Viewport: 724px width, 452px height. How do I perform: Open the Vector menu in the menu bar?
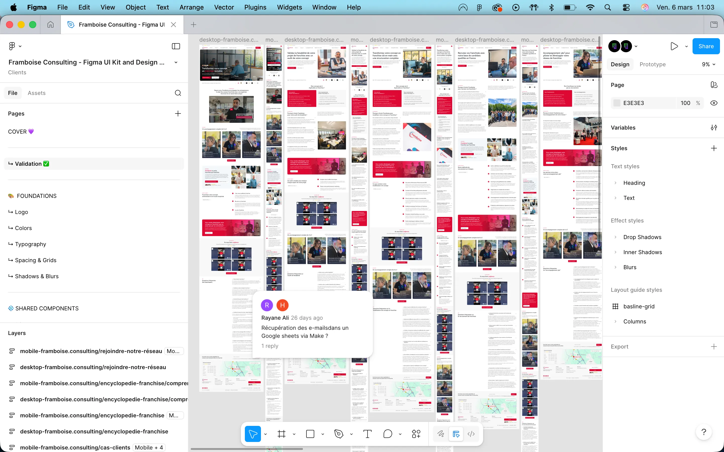click(x=224, y=7)
